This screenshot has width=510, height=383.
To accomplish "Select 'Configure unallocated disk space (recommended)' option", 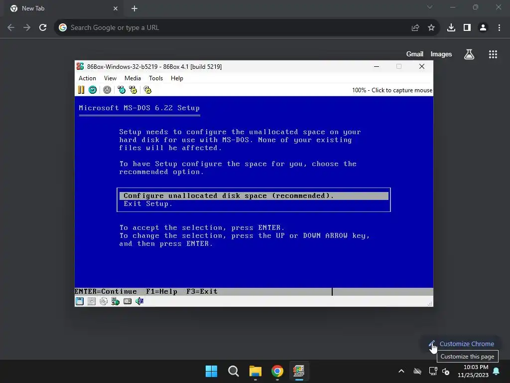I will (x=254, y=195).
